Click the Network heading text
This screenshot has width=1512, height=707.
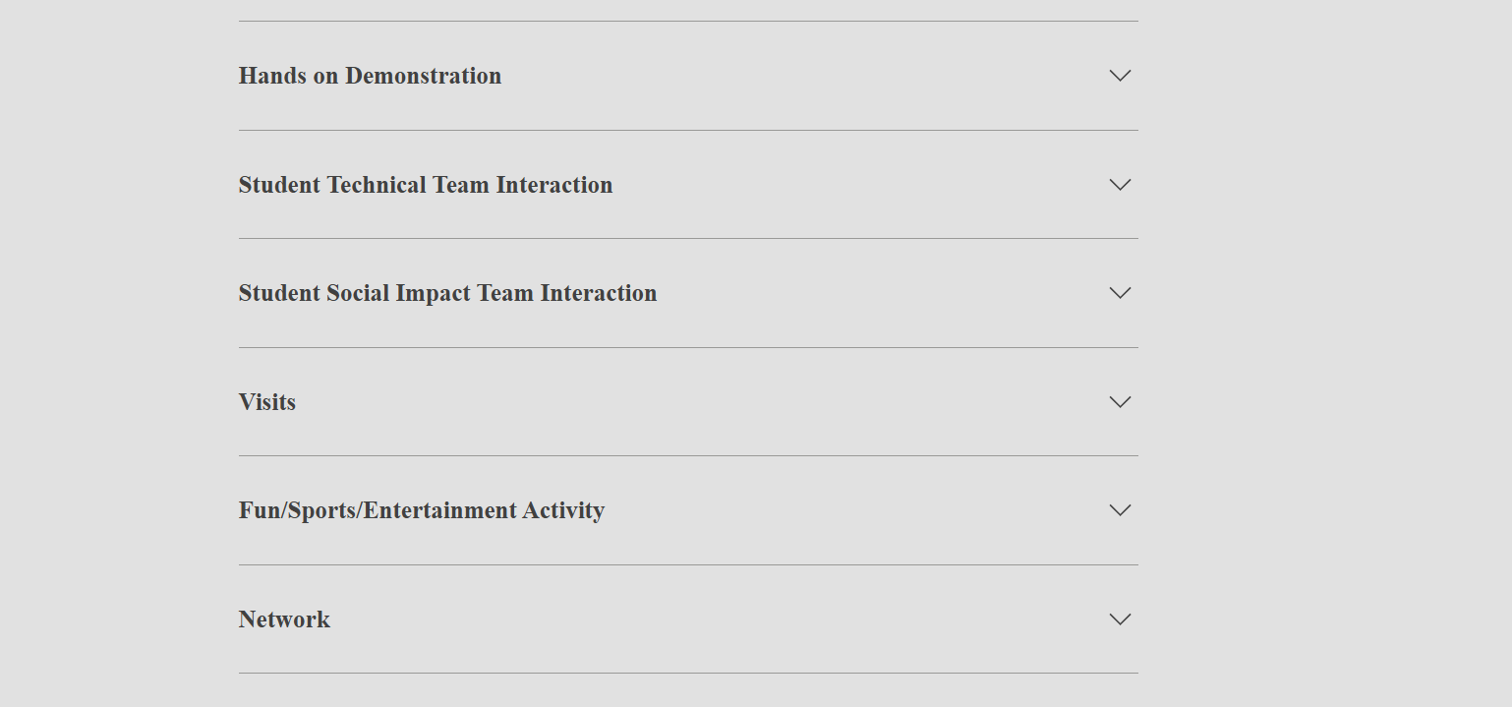284,619
